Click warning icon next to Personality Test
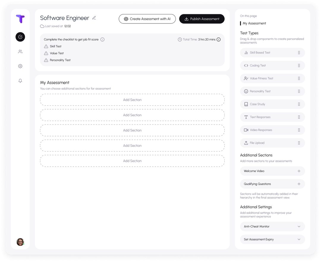The height and width of the screenshot is (262, 321). 46,60
